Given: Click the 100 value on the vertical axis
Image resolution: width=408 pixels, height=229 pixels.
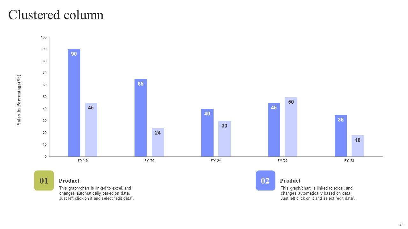Looking at the screenshot, I should [44, 38].
